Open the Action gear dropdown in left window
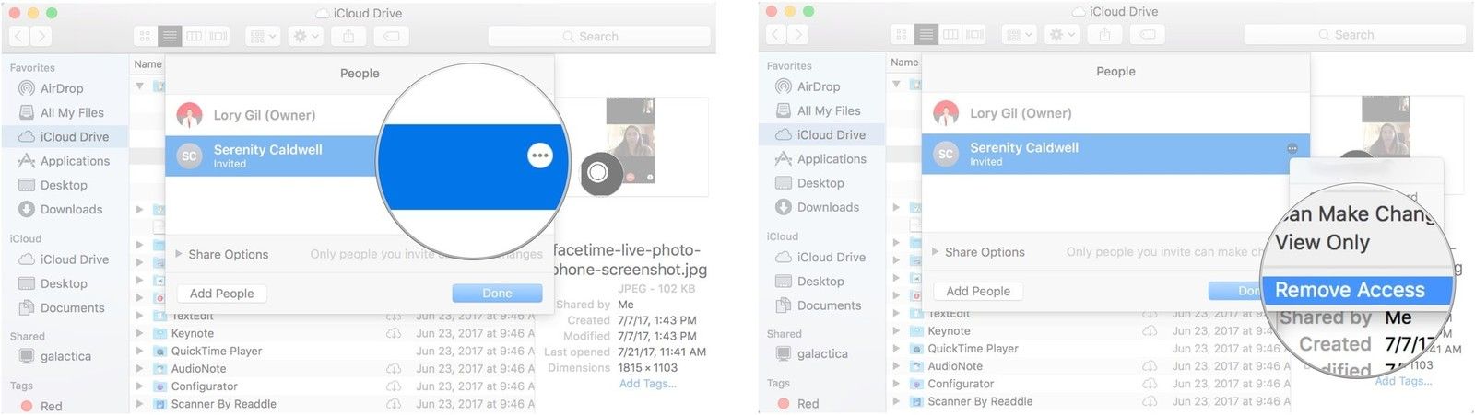 click(304, 36)
